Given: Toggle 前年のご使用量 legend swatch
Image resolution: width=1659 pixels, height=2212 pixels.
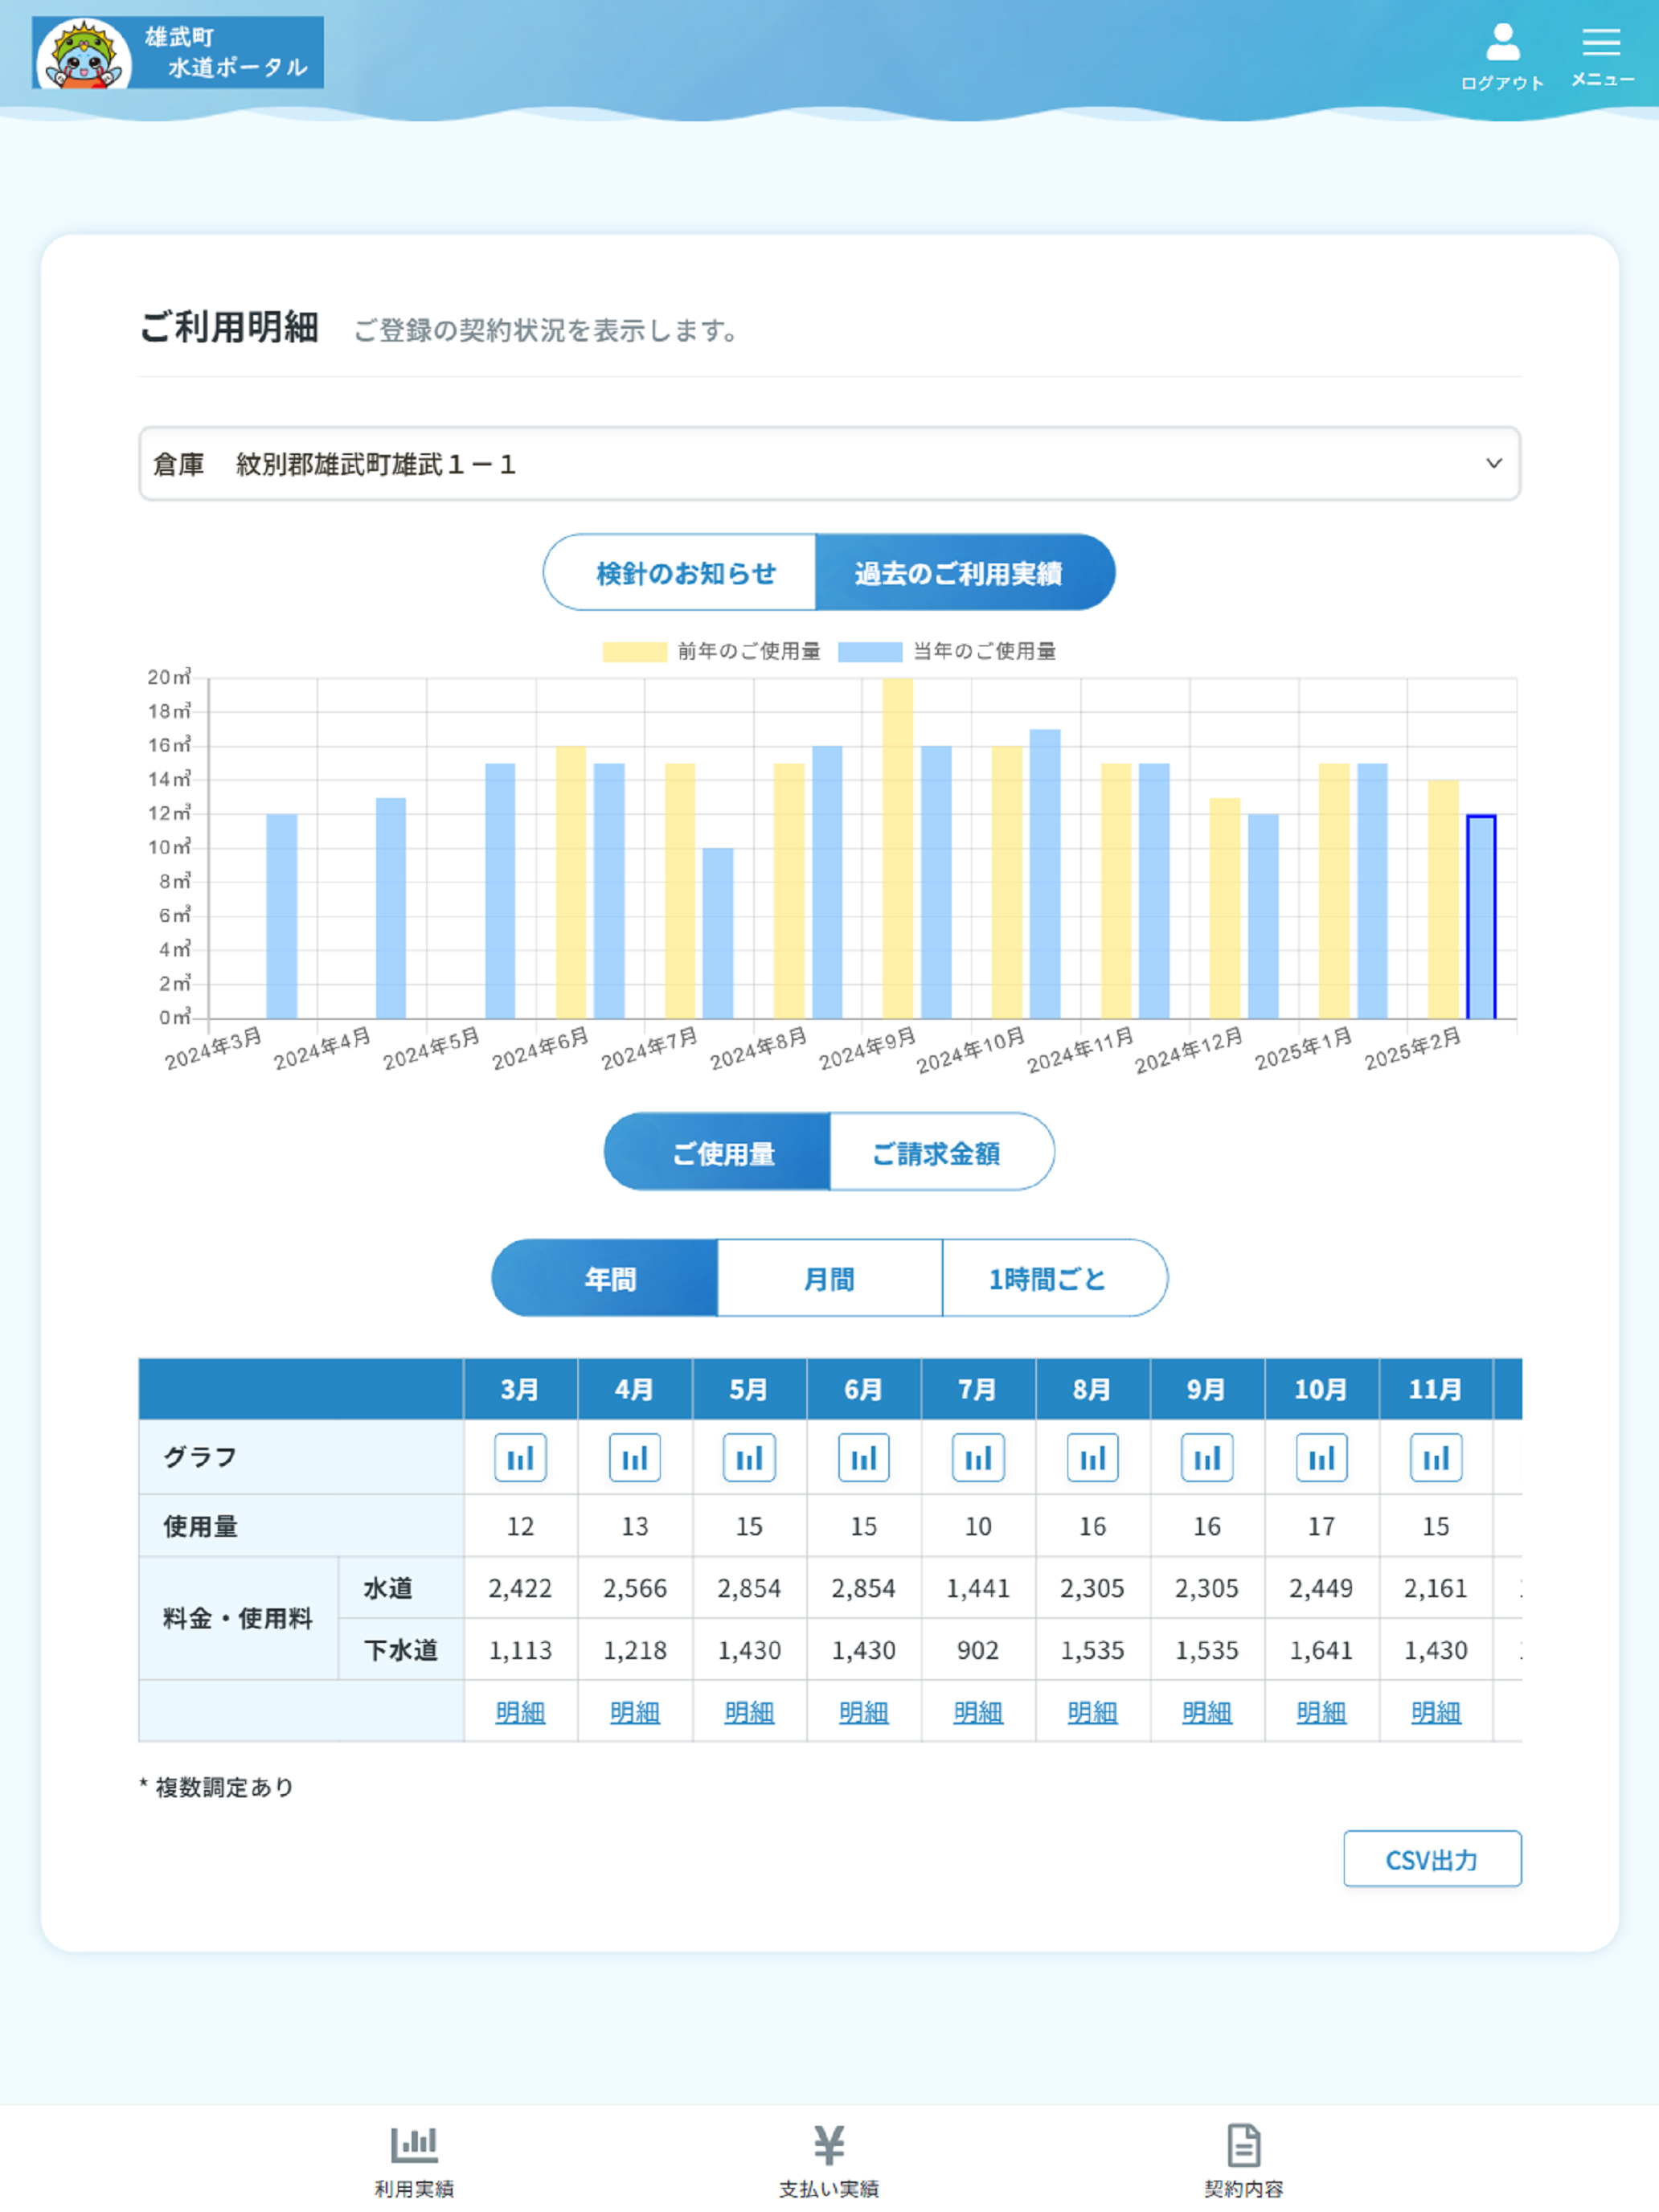Looking at the screenshot, I should pyautogui.click(x=634, y=652).
